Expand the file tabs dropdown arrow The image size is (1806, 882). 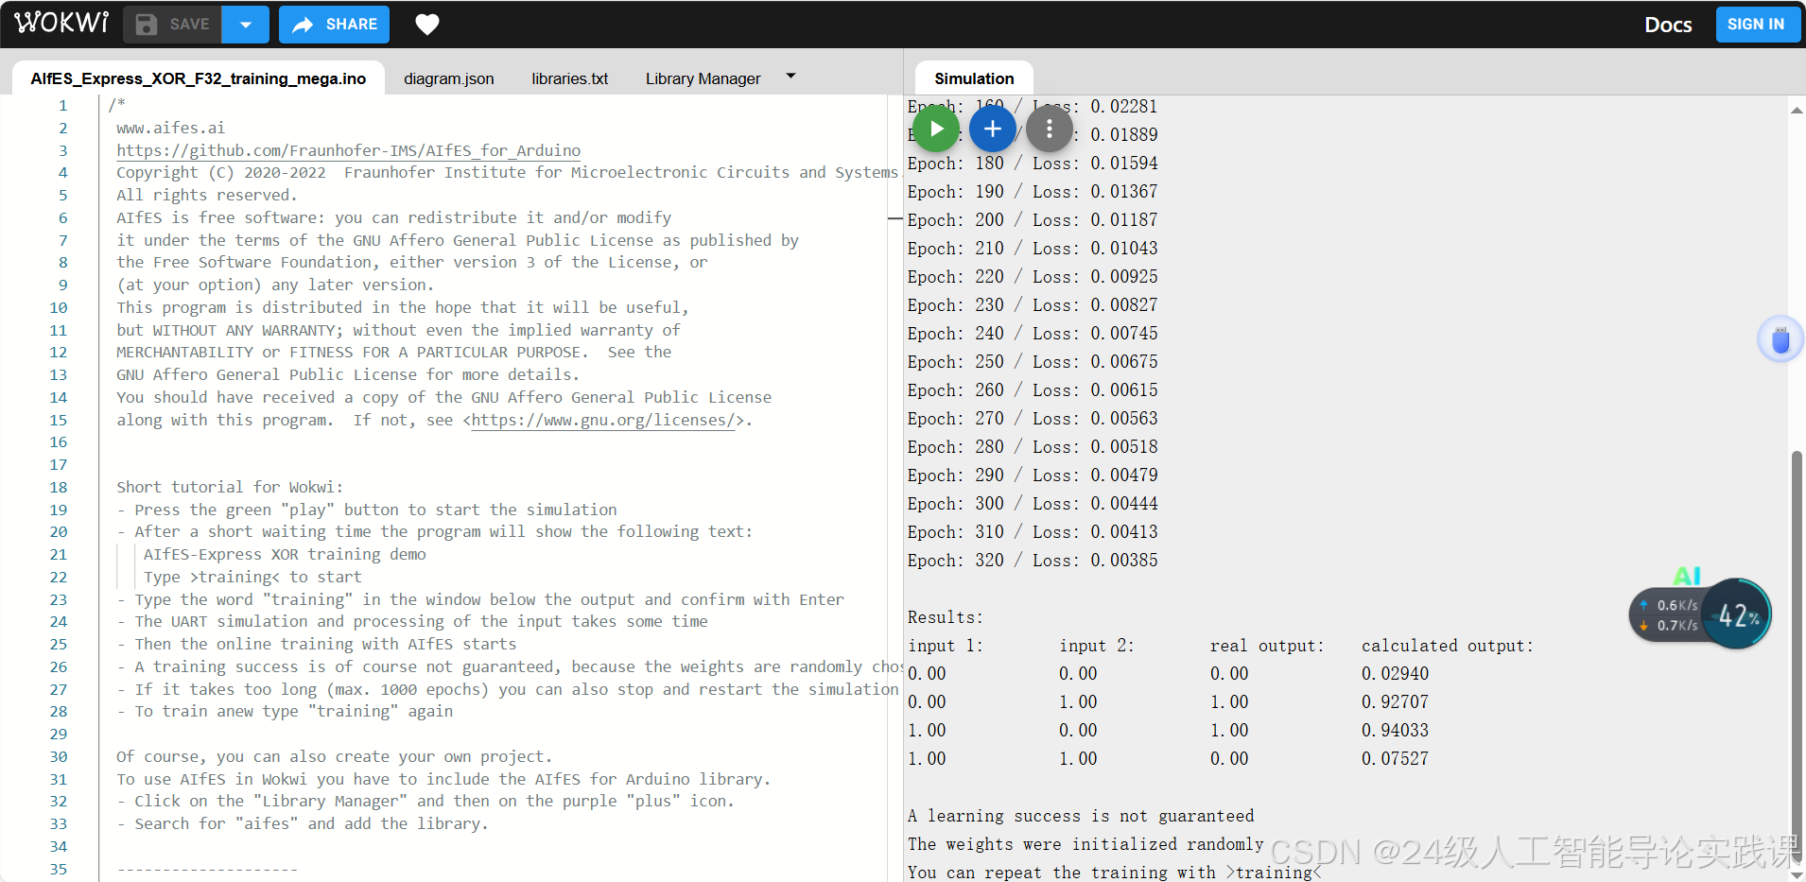click(791, 76)
